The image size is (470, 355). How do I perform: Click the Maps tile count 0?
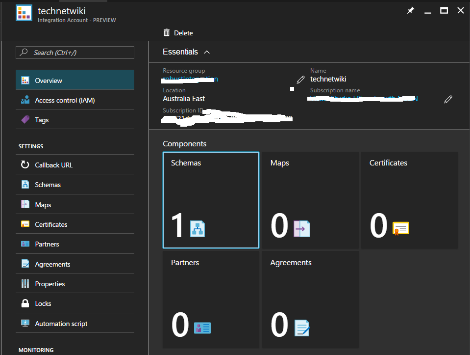[x=279, y=225]
